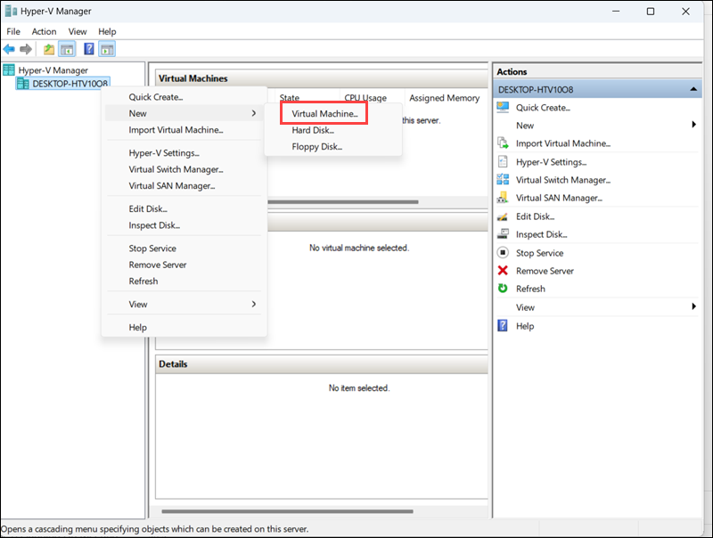This screenshot has width=713, height=538.
Task: Select DESKTOP-HTV10O8 node in console tree
Action: (x=70, y=84)
